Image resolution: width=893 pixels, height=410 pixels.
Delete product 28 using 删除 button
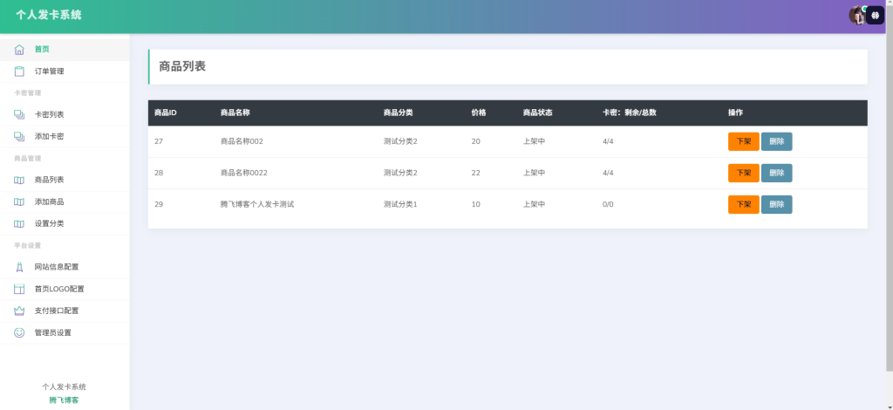776,173
